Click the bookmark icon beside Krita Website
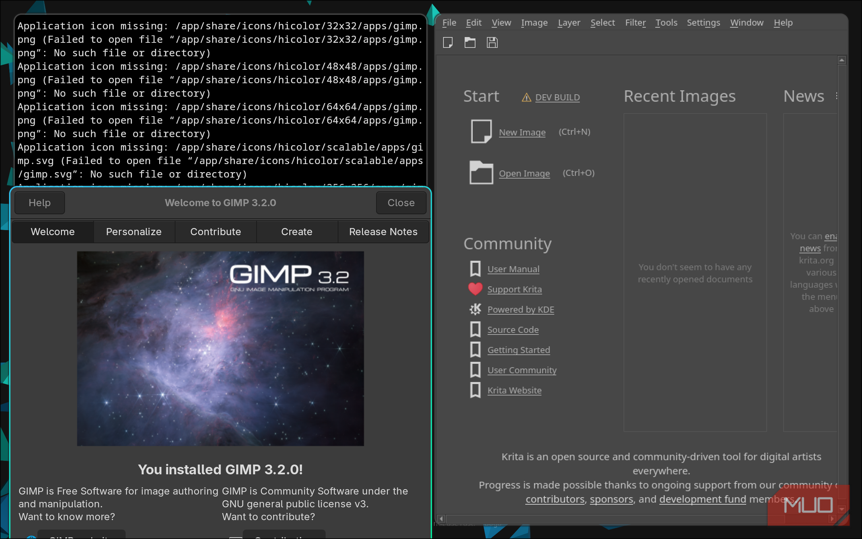The image size is (862, 539). click(x=475, y=390)
